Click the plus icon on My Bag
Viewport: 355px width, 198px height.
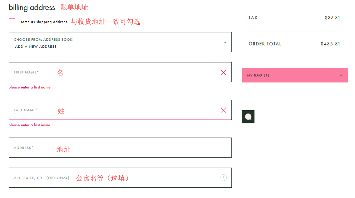click(341, 75)
